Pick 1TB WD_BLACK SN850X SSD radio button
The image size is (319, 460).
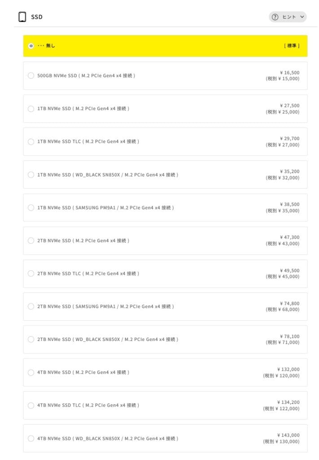coord(31,175)
